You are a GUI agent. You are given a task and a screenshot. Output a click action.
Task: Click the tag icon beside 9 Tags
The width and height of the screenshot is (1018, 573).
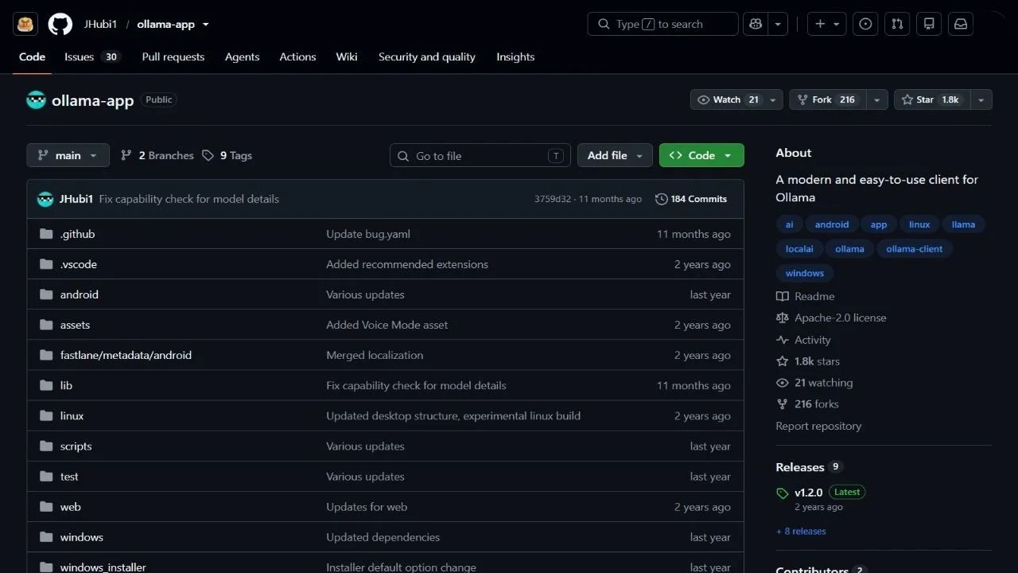tap(208, 155)
